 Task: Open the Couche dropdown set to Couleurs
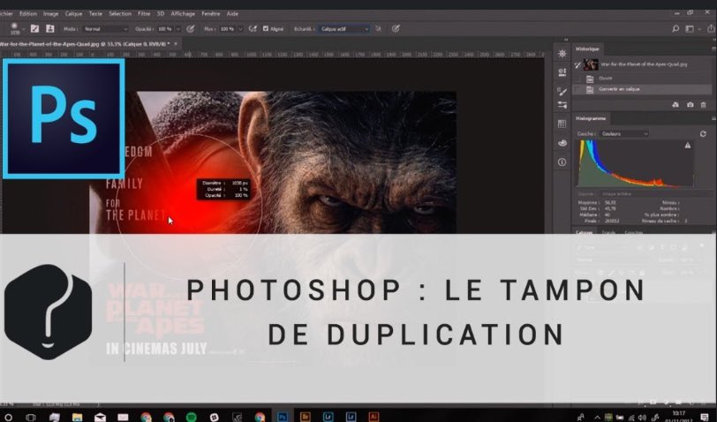pos(624,134)
